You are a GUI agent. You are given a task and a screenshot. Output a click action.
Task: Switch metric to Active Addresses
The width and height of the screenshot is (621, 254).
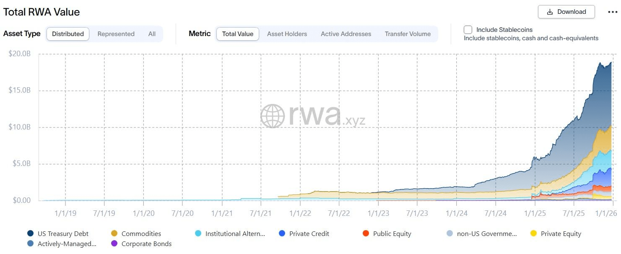click(346, 34)
